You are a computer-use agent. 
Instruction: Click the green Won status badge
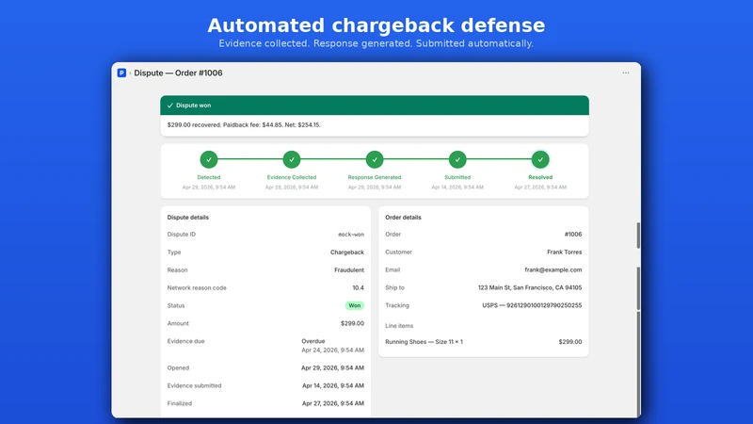[355, 305]
